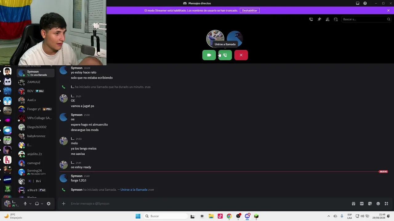394x221 pixels.
Task: Open the emoji picker
Action: pyautogui.click(x=378, y=204)
